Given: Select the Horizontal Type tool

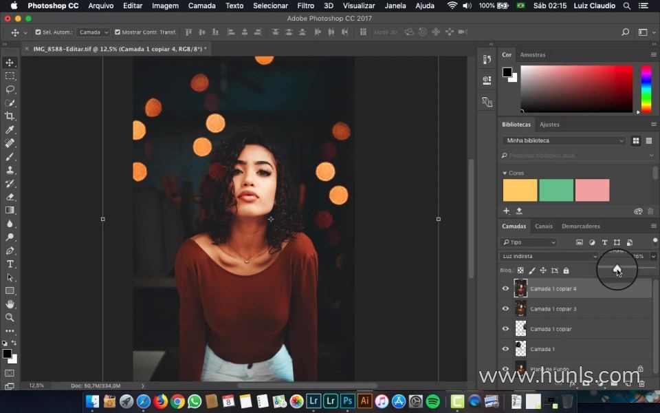Looking at the screenshot, I should [10, 264].
